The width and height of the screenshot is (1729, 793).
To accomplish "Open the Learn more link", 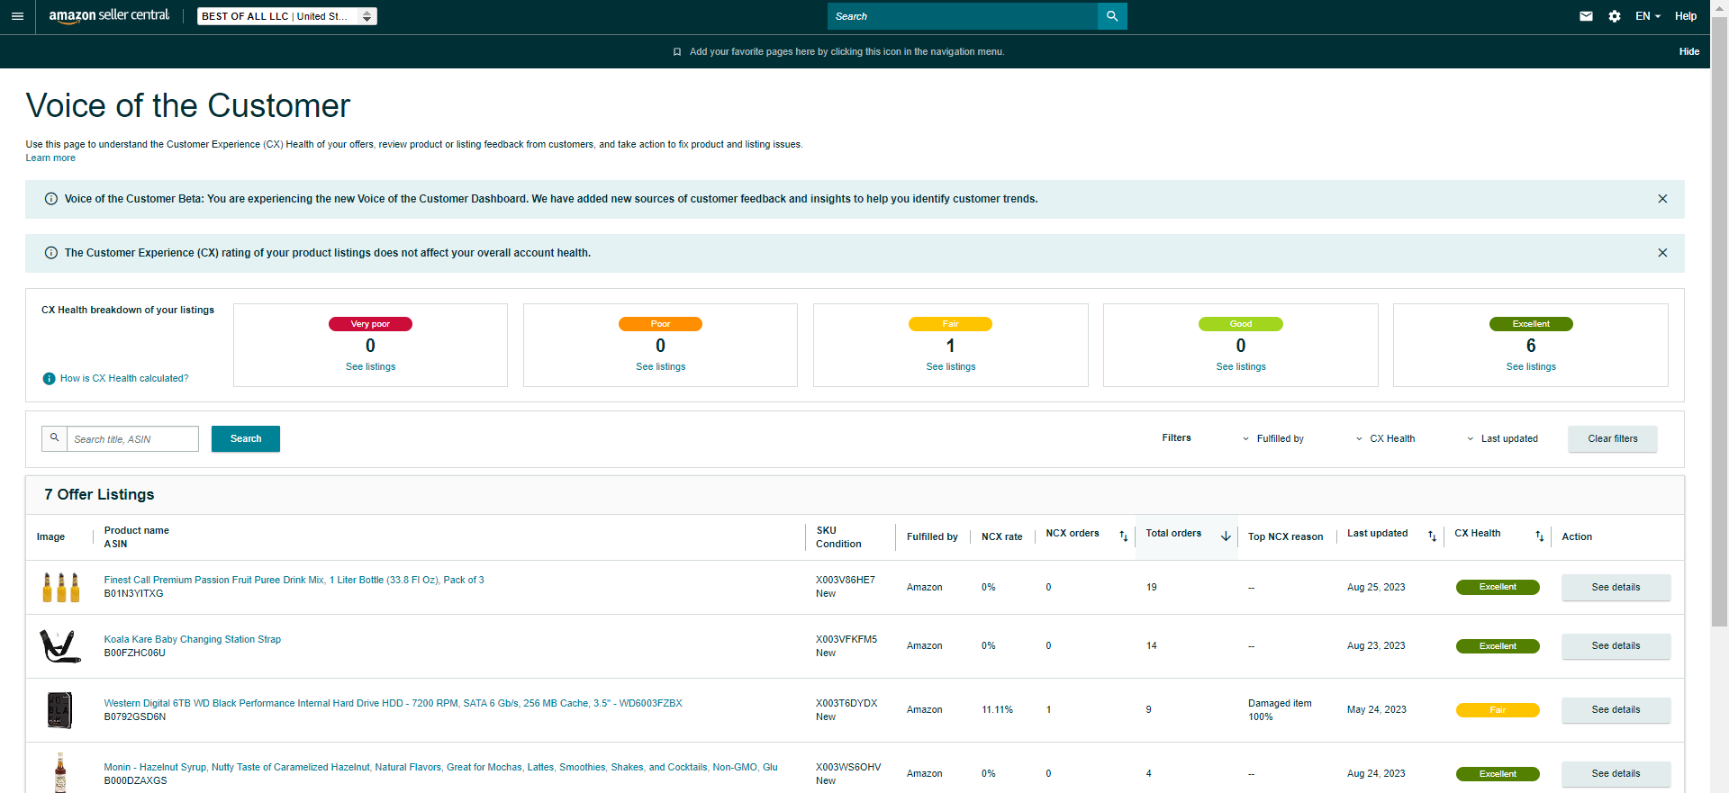I will [50, 158].
